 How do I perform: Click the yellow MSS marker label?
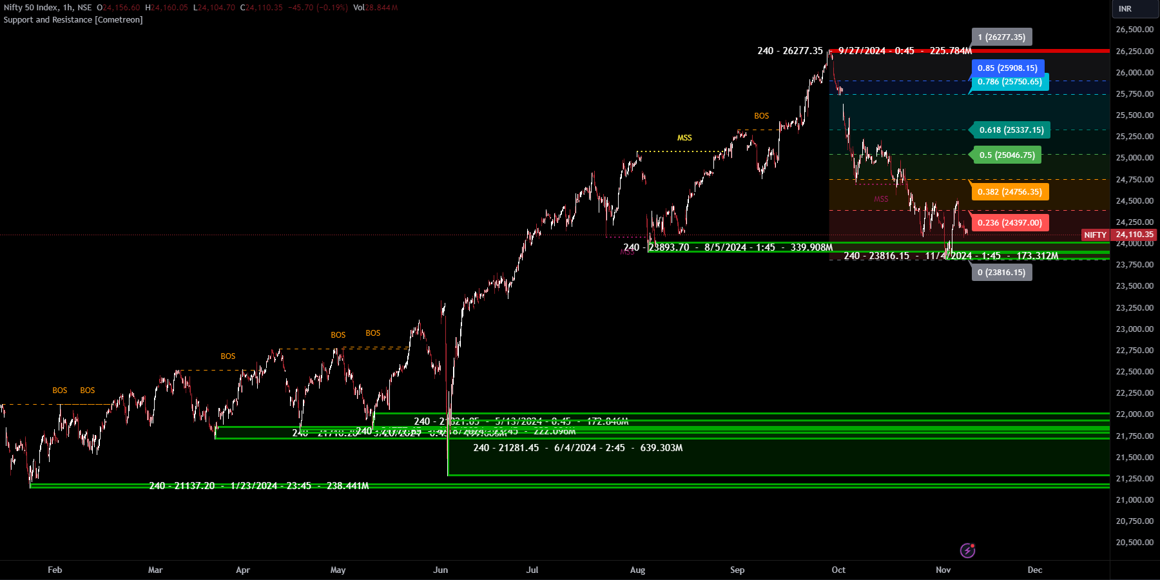coord(684,138)
